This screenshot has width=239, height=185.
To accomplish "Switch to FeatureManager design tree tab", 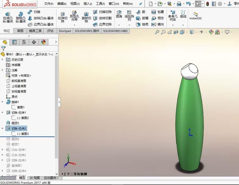I will (x=5, y=42).
